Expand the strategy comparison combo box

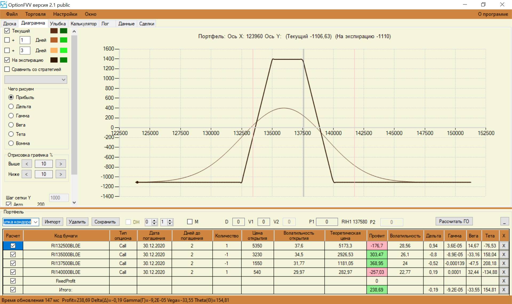pos(63,79)
